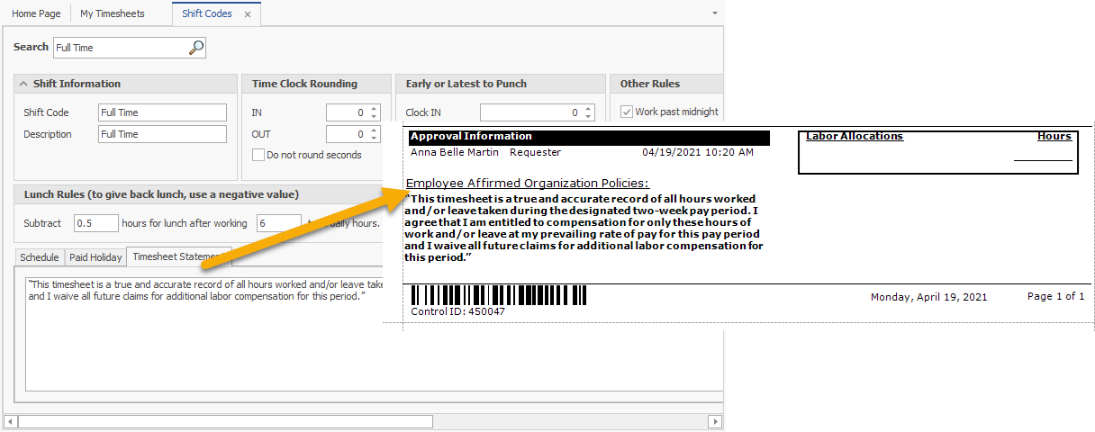Viewport: 1095px width, 432px height.
Task: Select the Schedule tab
Action: tap(39, 257)
